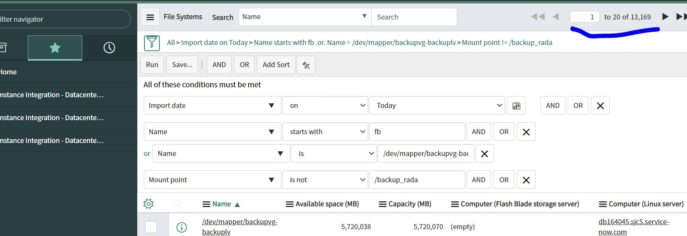The height and width of the screenshot is (236, 687).
Task: Open the 'starts with' operator dropdown
Action: tap(325, 132)
